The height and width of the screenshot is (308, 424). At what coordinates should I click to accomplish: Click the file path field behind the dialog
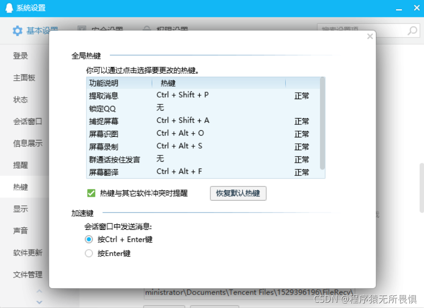249,293
